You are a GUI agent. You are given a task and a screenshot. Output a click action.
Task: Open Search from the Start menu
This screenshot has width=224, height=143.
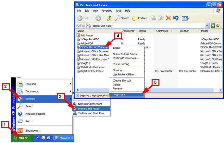tap(44, 106)
